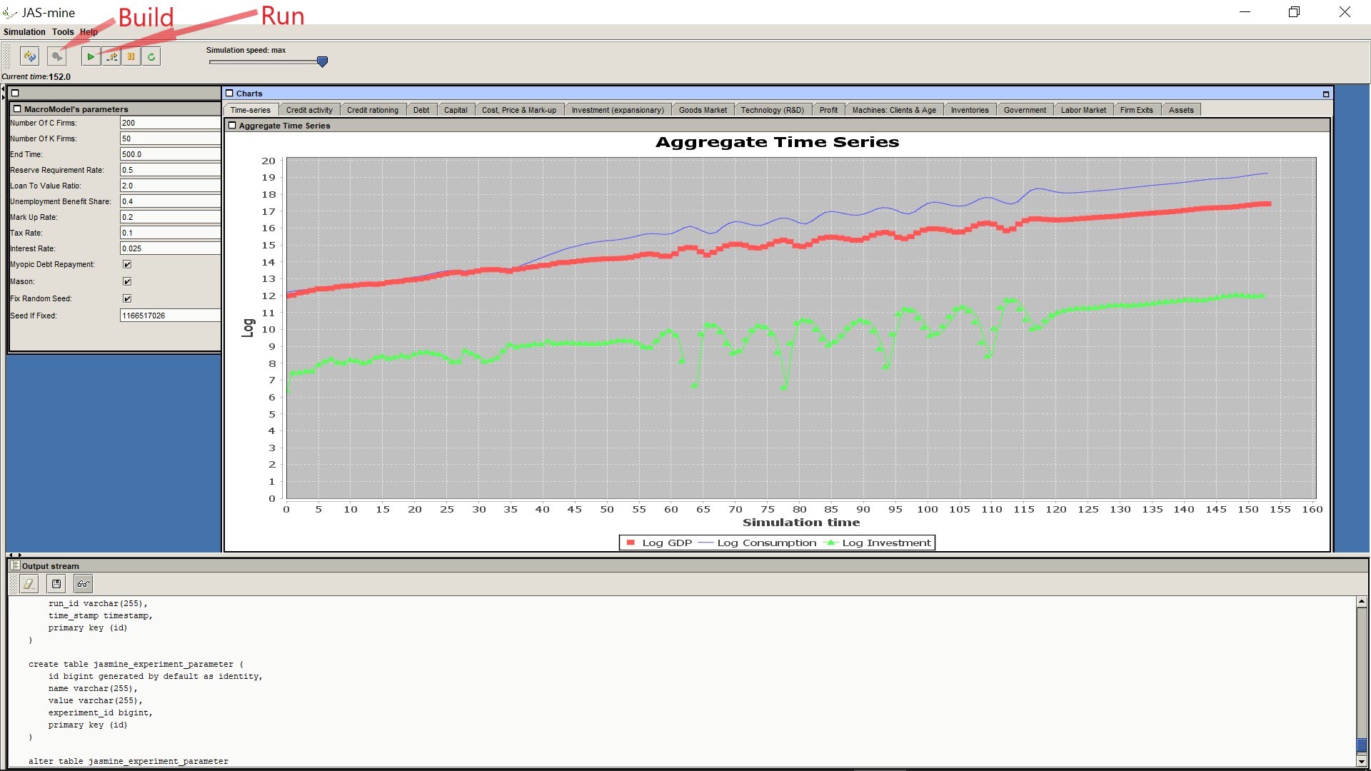Viewport: 1371px width, 771px height.
Task: Click the green Run play button
Action: coord(91,56)
